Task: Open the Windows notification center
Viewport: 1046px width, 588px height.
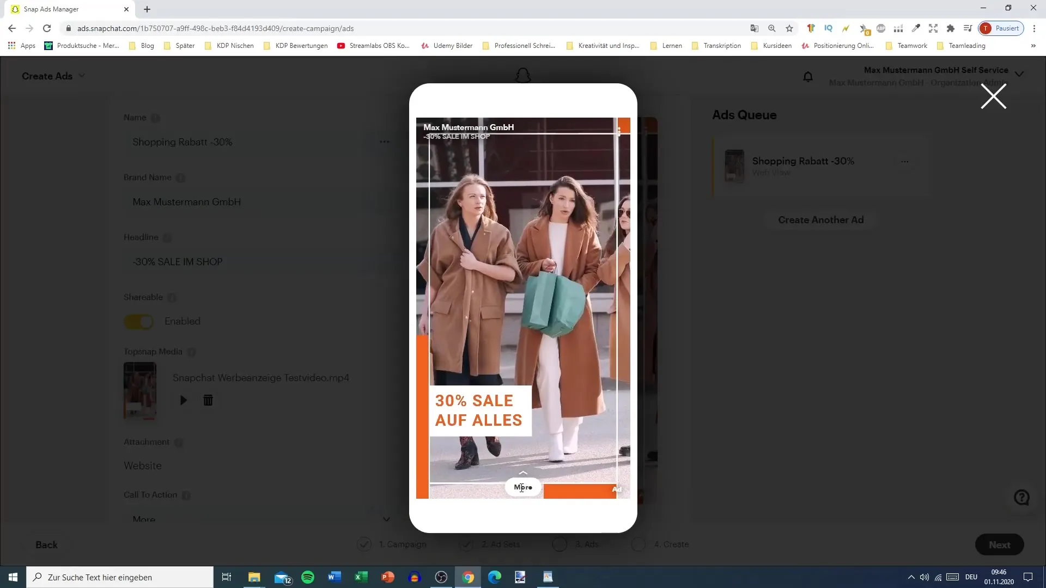Action: click(1028, 577)
